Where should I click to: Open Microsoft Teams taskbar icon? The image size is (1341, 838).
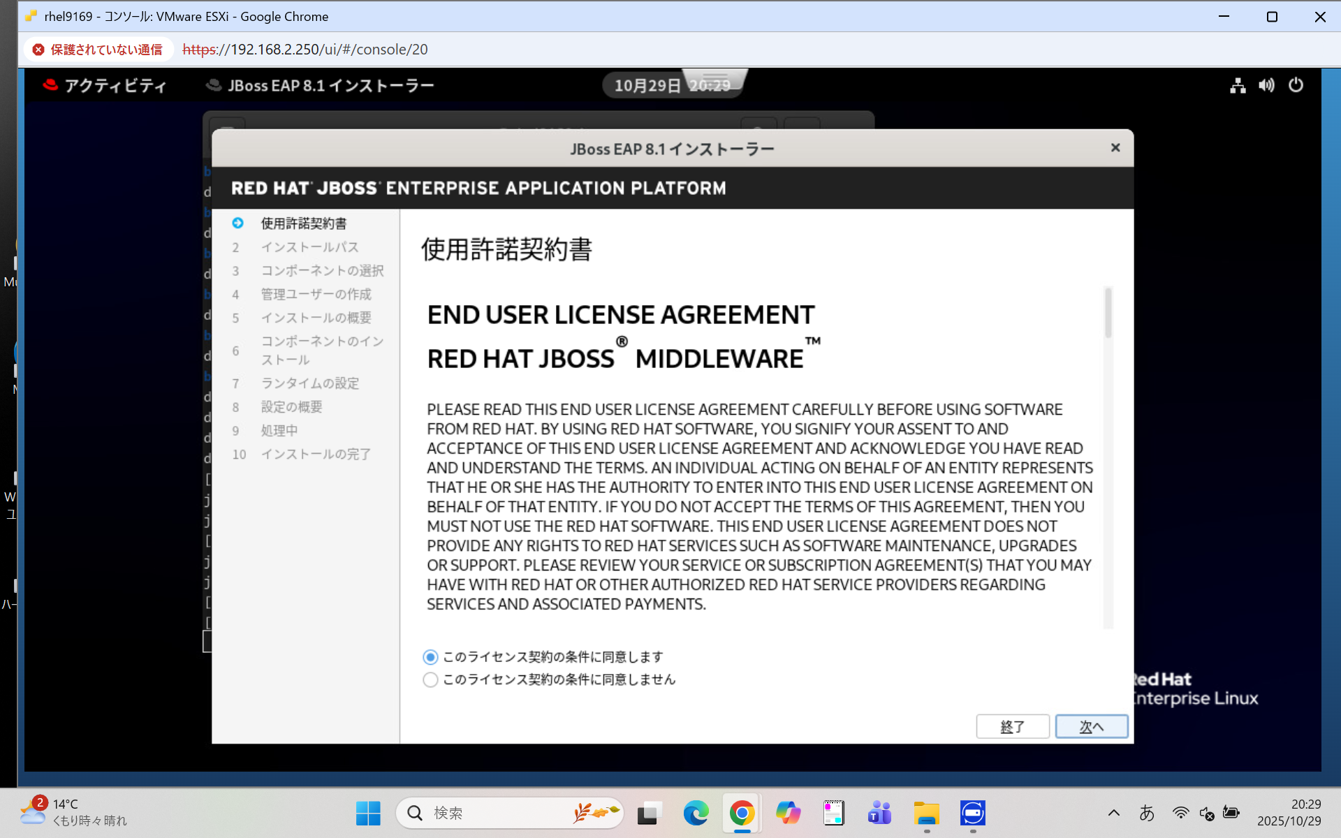coord(879,813)
